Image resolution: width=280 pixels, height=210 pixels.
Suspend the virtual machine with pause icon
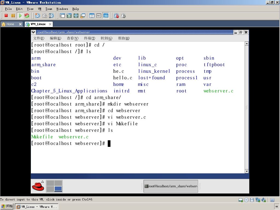point(13,16)
